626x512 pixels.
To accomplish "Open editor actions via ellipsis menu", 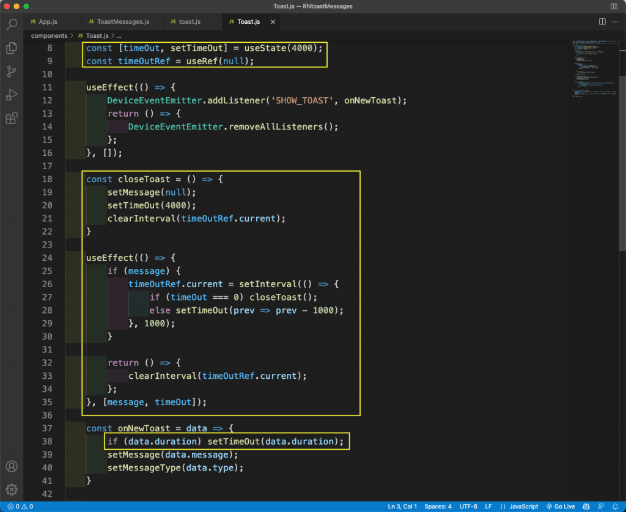I will (x=615, y=21).
